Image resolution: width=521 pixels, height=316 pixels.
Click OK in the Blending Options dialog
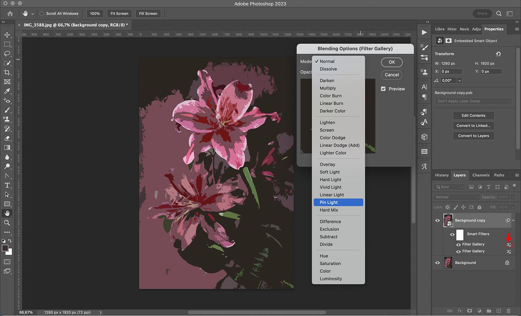tap(392, 62)
